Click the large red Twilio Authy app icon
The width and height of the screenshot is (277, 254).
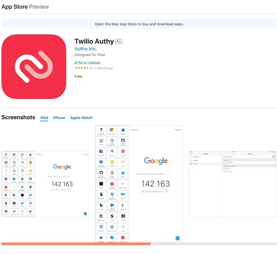coord(34,67)
